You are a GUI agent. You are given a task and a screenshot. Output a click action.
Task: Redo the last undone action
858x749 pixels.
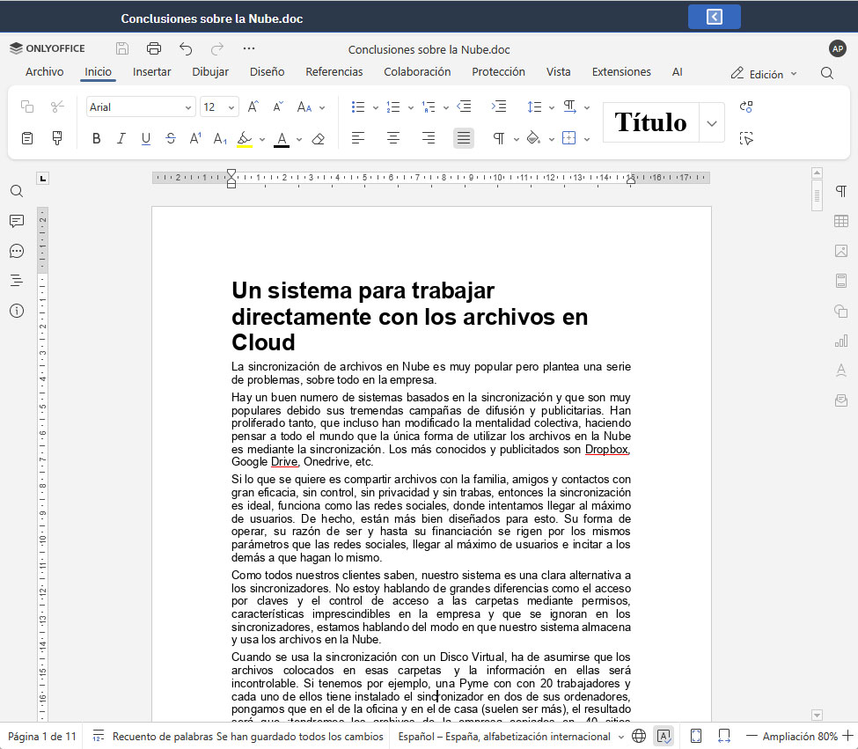[217, 48]
